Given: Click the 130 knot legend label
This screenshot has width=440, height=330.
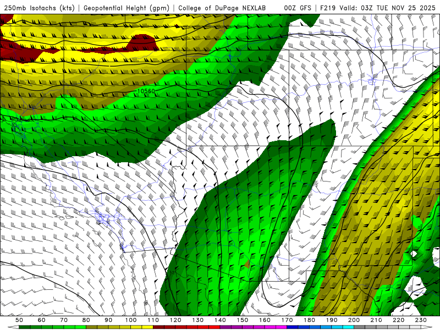Looking at the screenshot, I should coord(198,320).
